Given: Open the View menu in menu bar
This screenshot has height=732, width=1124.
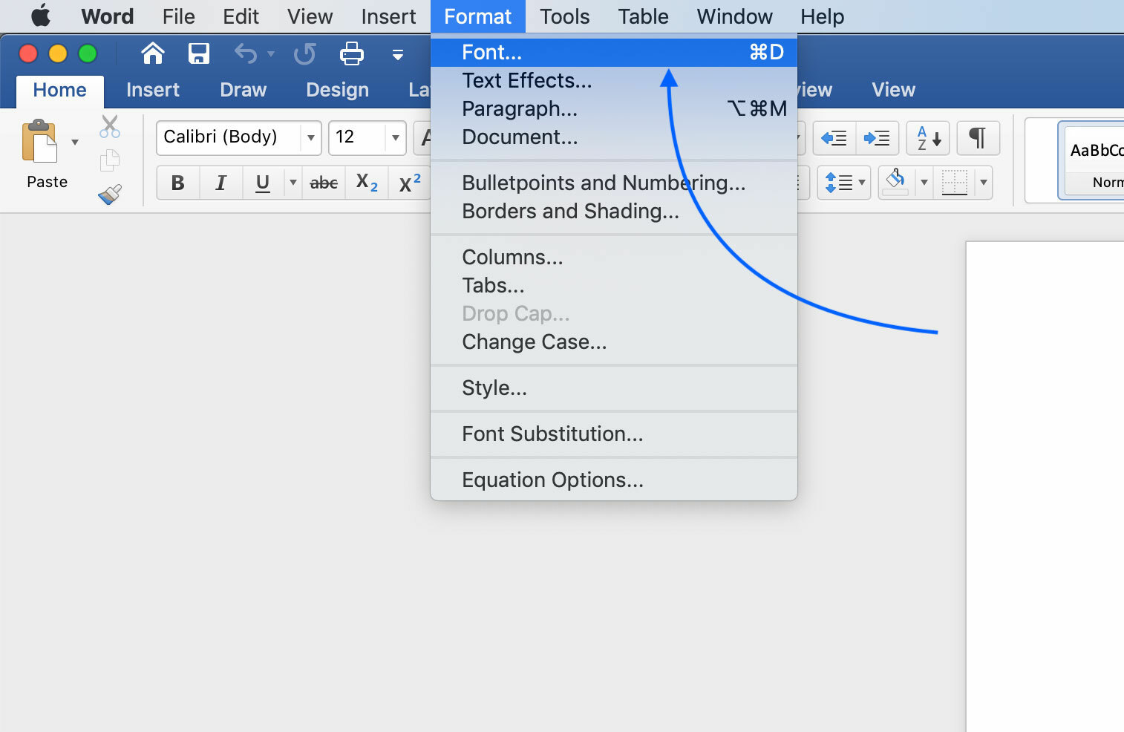Looking at the screenshot, I should (x=310, y=16).
